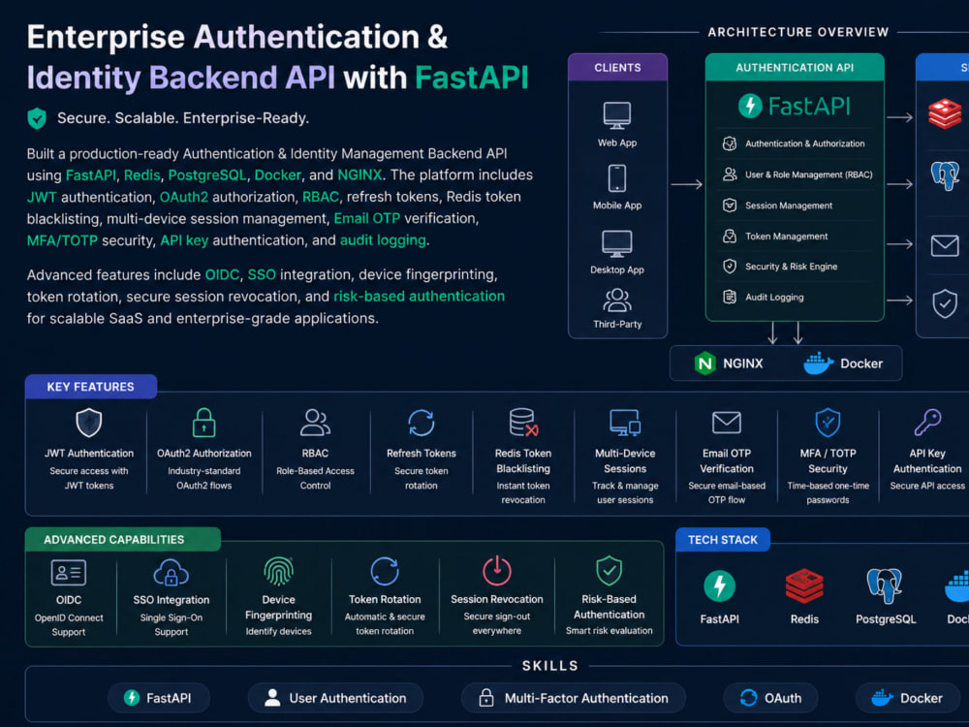Click the Third-Party users icon
969x727 pixels.
[616, 300]
